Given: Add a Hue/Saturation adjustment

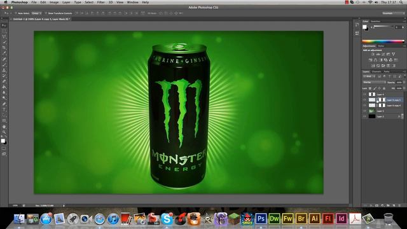Looking at the screenshot, I should [x=370, y=60].
